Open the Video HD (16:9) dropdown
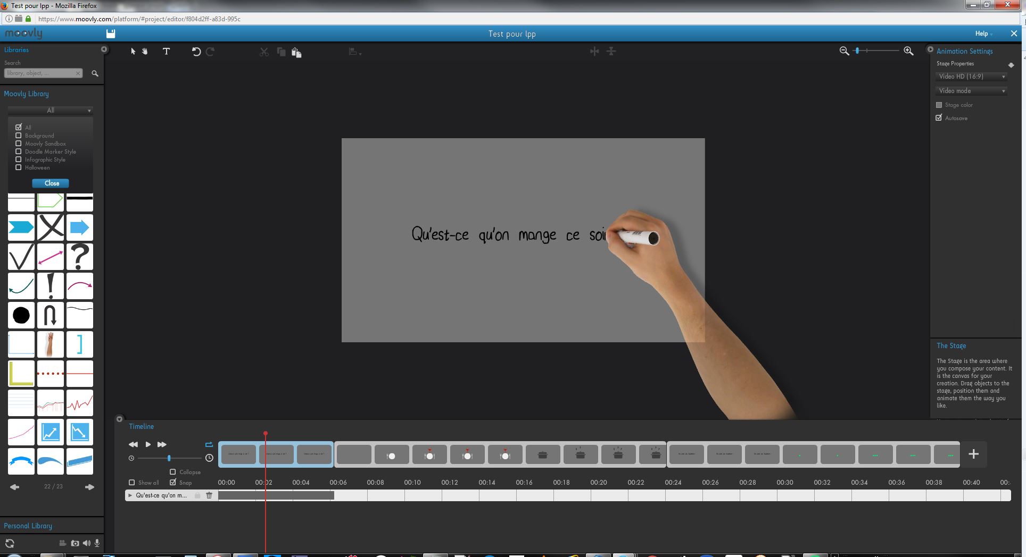The image size is (1026, 557). 972,77
